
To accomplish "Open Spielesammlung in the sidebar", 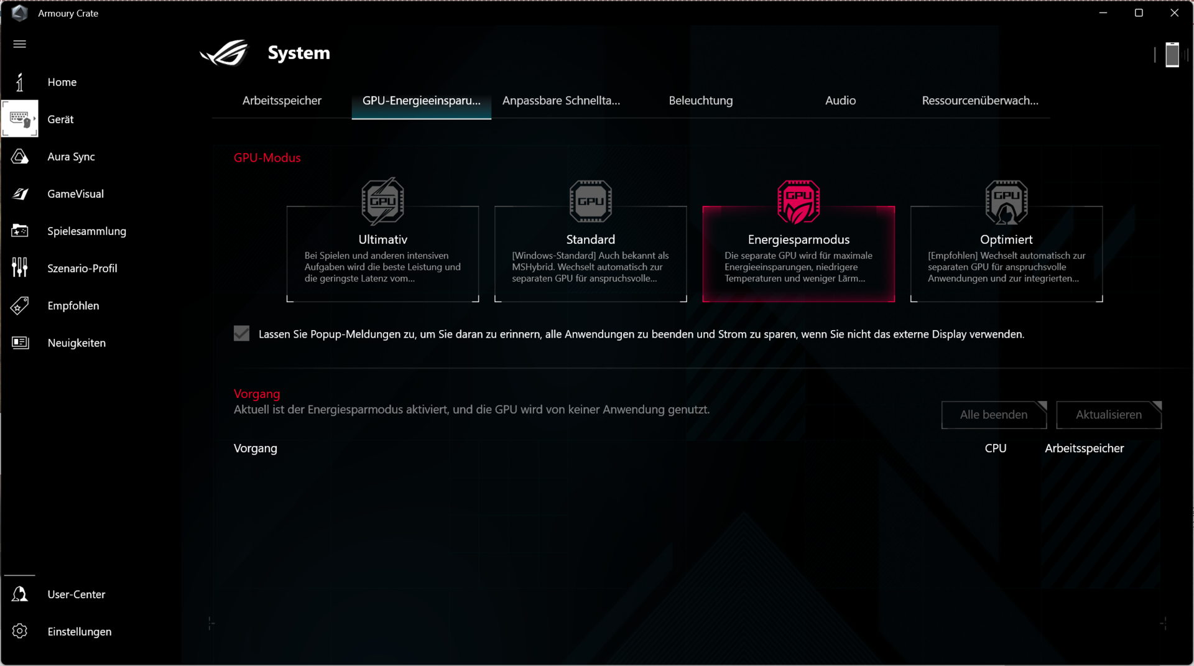I will click(87, 231).
